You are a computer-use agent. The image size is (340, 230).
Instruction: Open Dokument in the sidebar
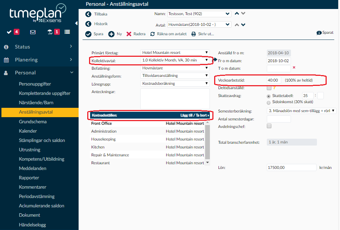point(30,215)
